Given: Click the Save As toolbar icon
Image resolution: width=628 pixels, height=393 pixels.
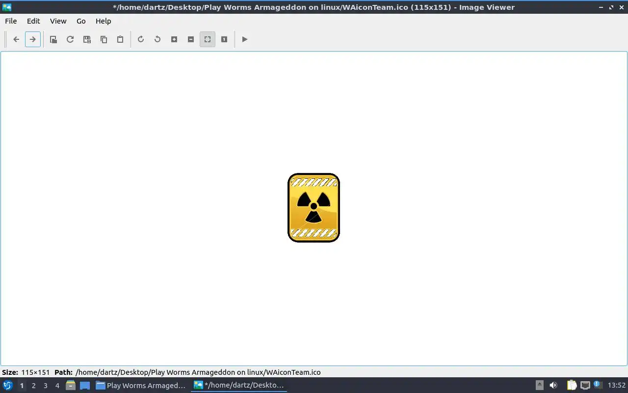Looking at the screenshot, I should pyautogui.click(x=87, y=39).
